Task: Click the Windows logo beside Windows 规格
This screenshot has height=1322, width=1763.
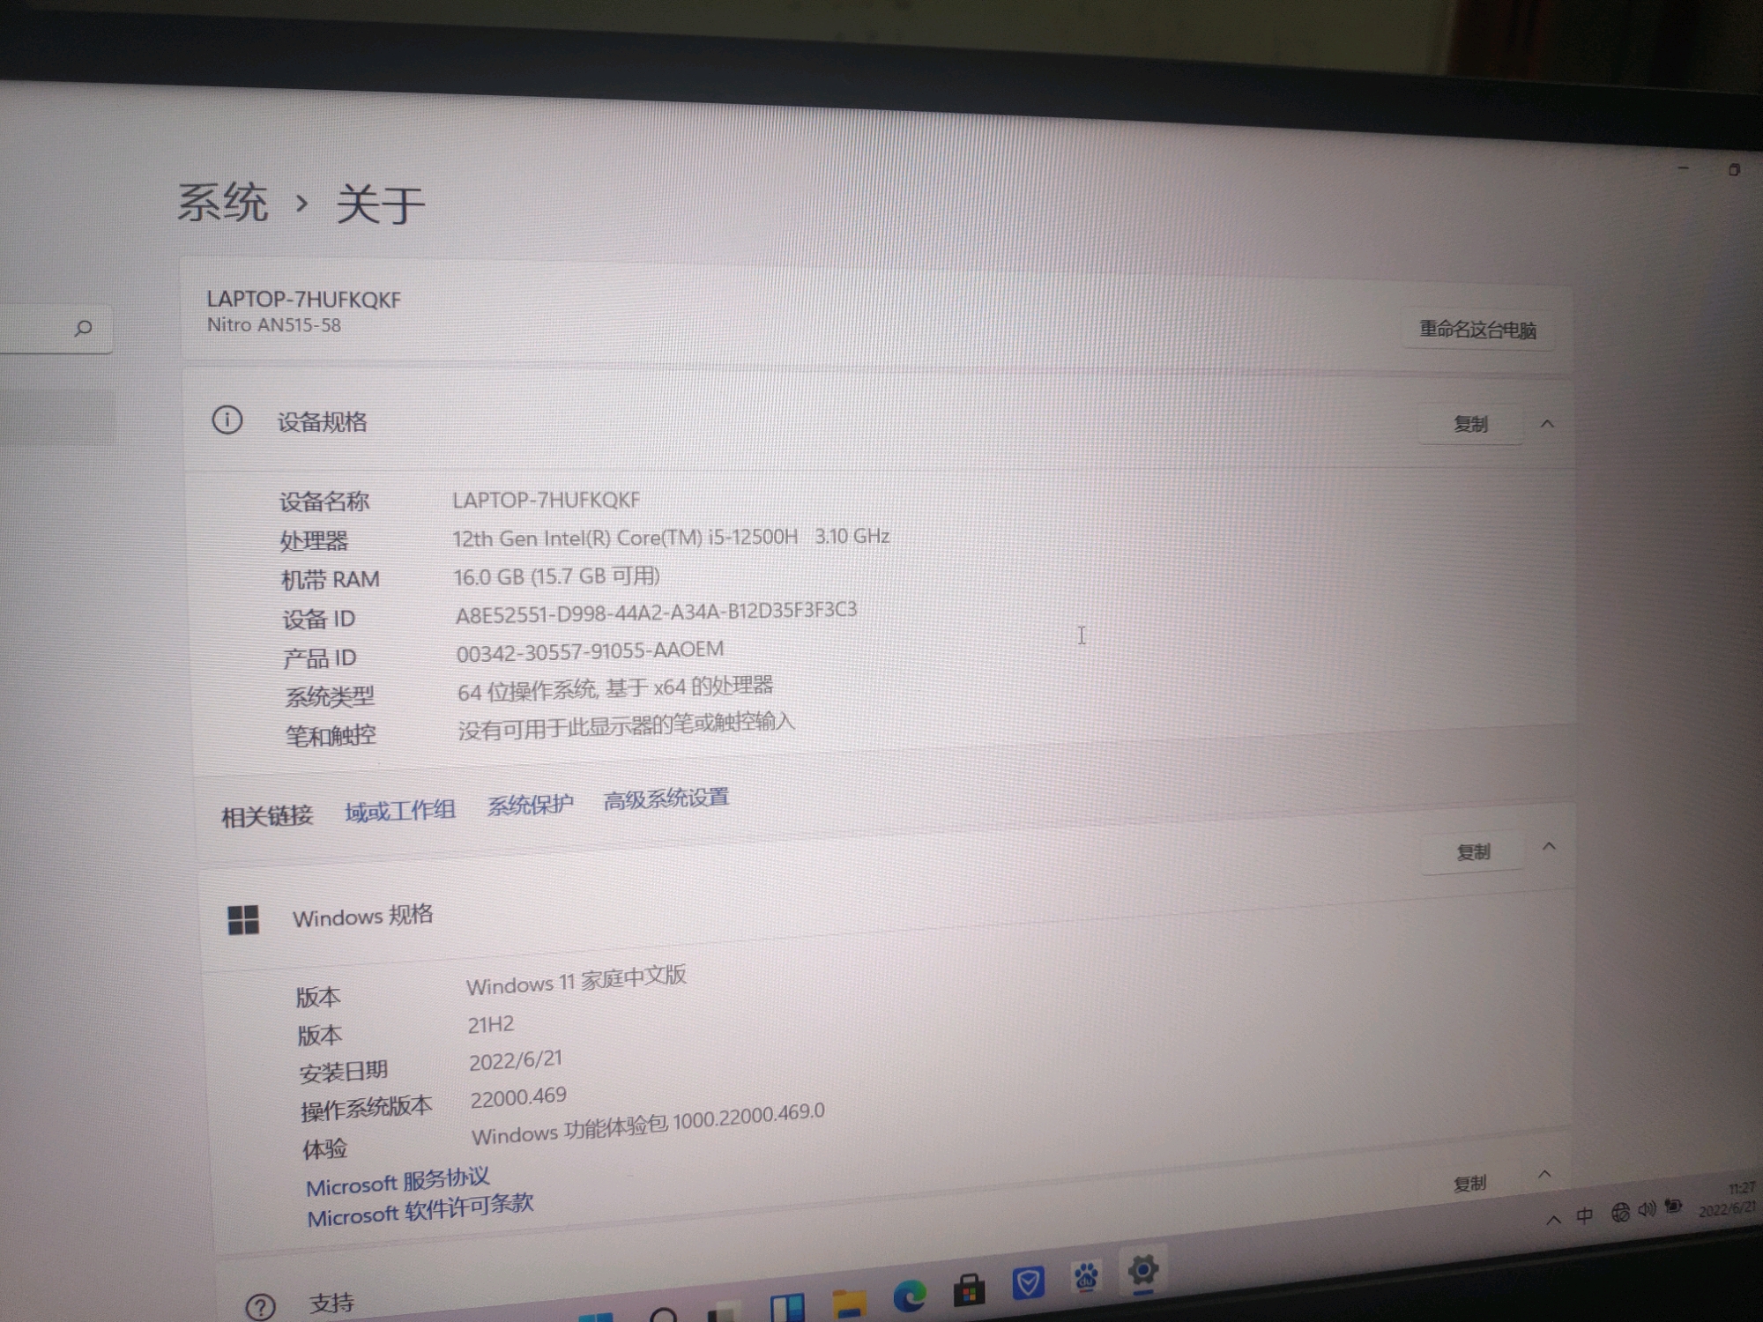Action: [x=243, y=919]
